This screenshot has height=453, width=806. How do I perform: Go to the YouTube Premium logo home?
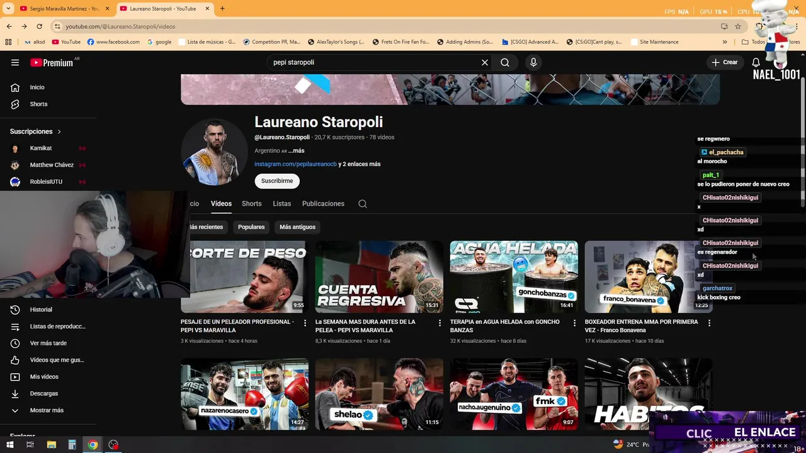tap(52, 62)
